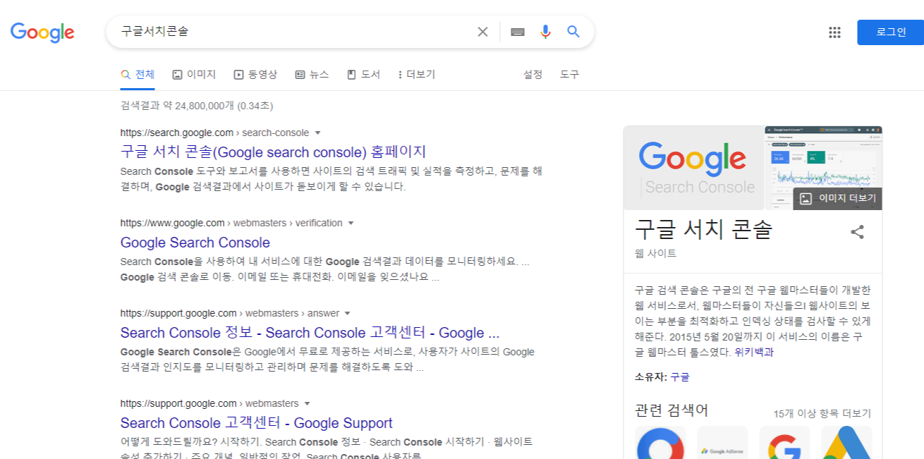Click the microphone voice search icon
924x459 pixels.
pos(545,32)
